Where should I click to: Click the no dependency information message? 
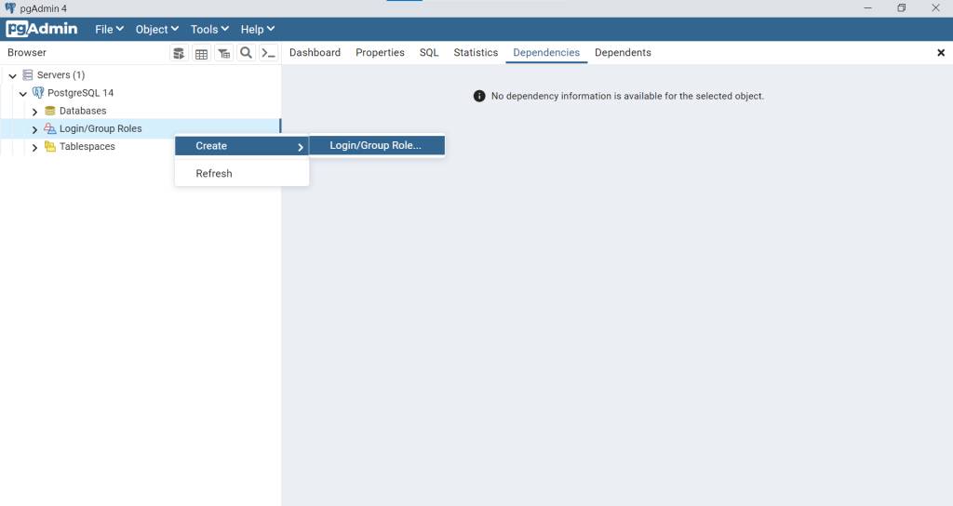pyautogui.click(x=627, y=96)
